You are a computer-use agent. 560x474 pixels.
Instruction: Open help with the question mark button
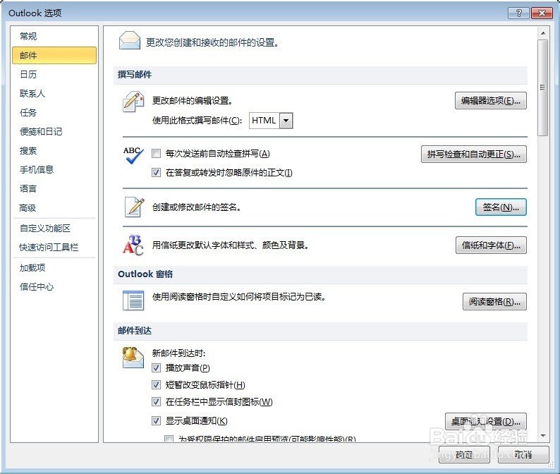(x=518, y=13)
